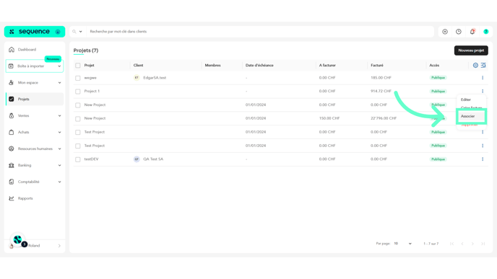497x279 pixels.
Task: Click the EdgarSA.test client name
Action: pyautogui.click(x=155, y=78)
